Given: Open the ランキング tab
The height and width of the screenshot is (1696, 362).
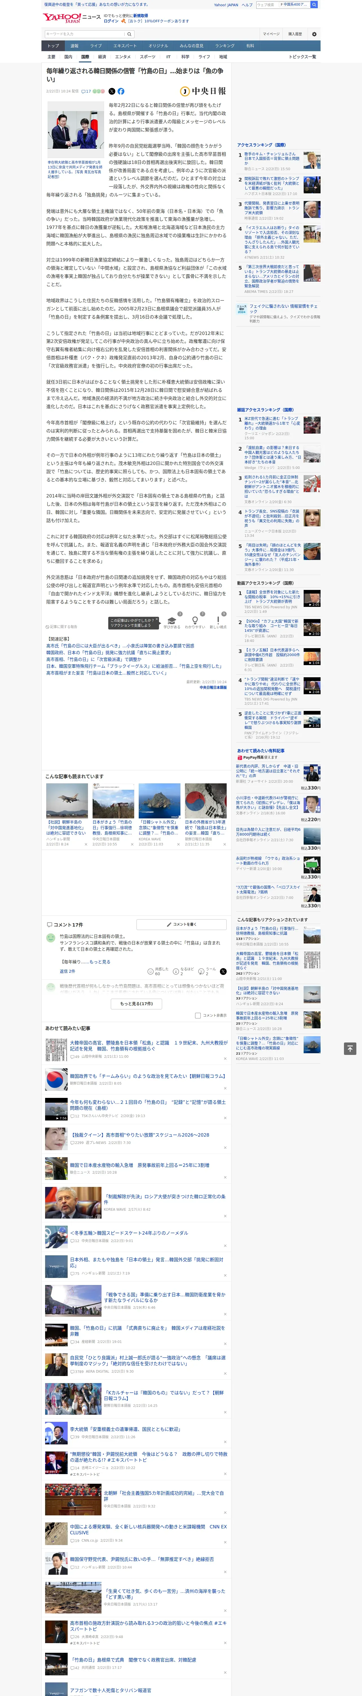Looking at the screenshot, I should click(x=225, y=46).
